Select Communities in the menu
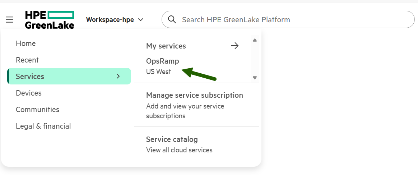Screen dimensions: 418x175 tap(37, 110)
